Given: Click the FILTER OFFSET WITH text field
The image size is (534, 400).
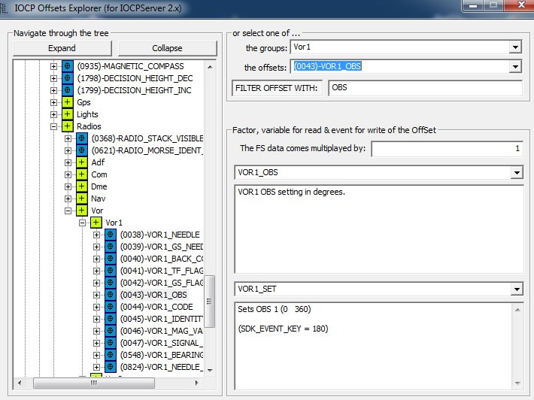Looking at the screenshot, I should coord(424,88).
